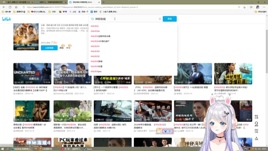Select suggestion 神秘海域4失落的遗产
Image resolution: width=268 pixels, height=151 pixels.
pos(100,41)
